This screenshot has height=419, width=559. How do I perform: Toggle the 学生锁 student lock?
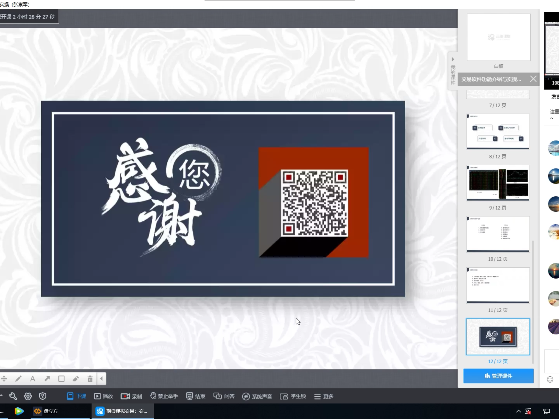[x=293, y=396]
